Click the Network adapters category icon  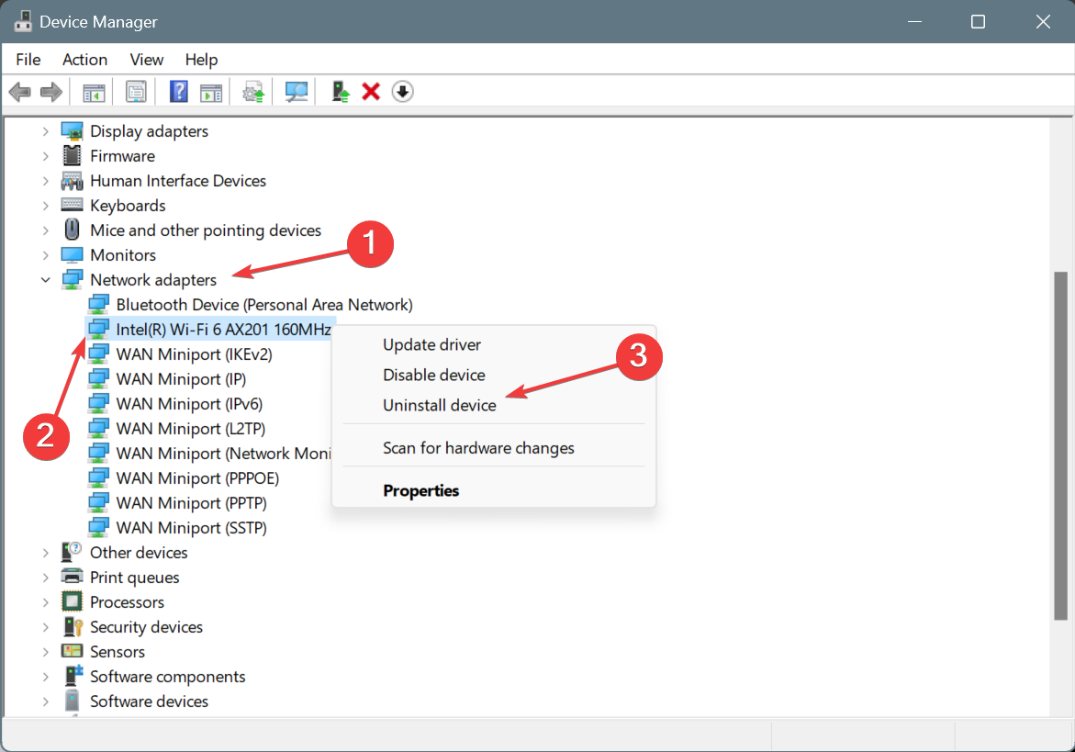click(72, 280)
